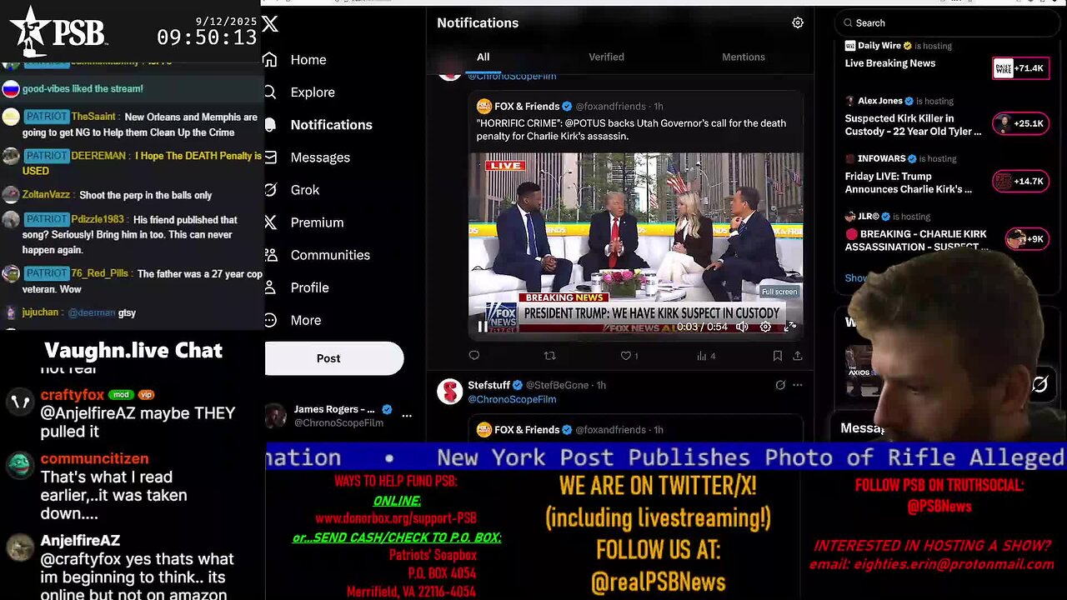This screenshot has width=1067, height=600.
Task: Repost the first notification tweet
Action: (549, 356)
